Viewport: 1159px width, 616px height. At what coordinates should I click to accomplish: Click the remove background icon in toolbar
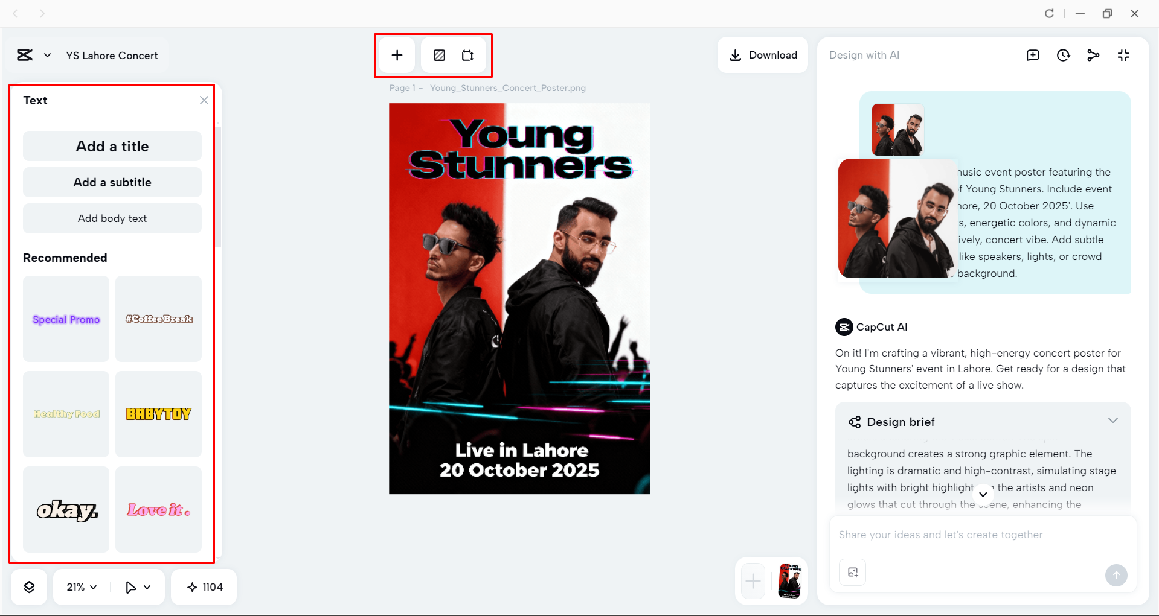click(x=439, y=55)
